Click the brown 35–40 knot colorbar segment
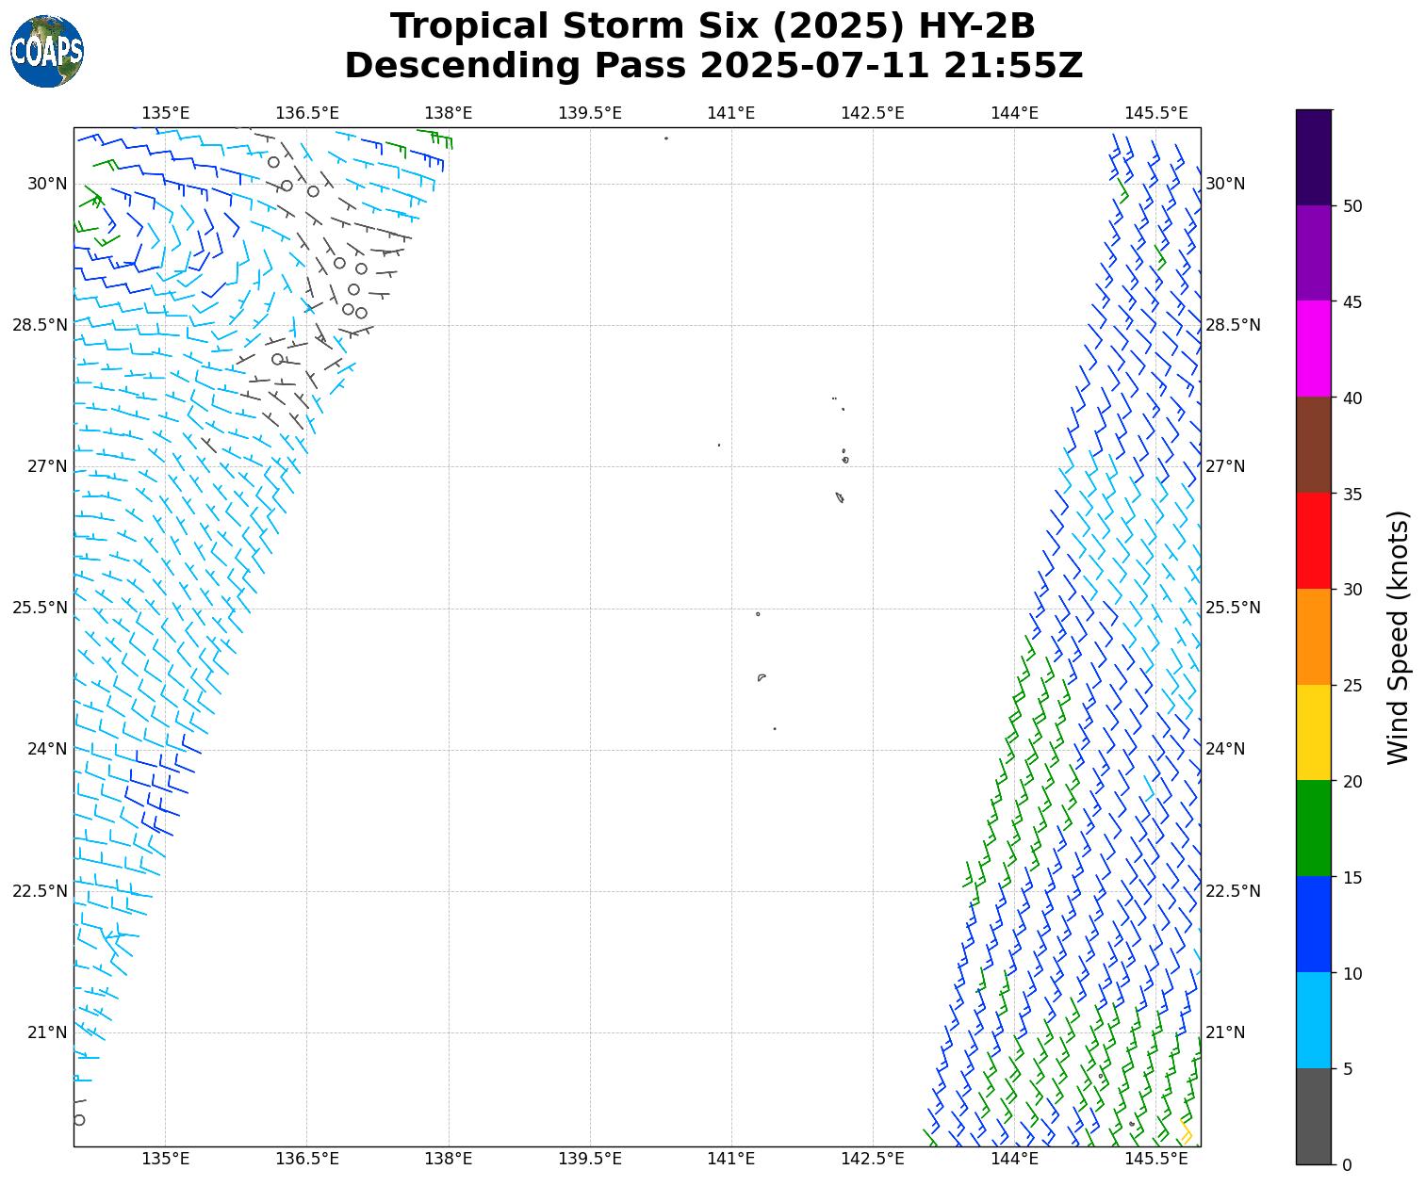Screen dimensions: 1425x1186 point(1314,445)
